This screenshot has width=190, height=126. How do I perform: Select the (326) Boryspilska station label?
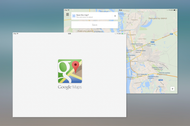click(x=164, y=73)
